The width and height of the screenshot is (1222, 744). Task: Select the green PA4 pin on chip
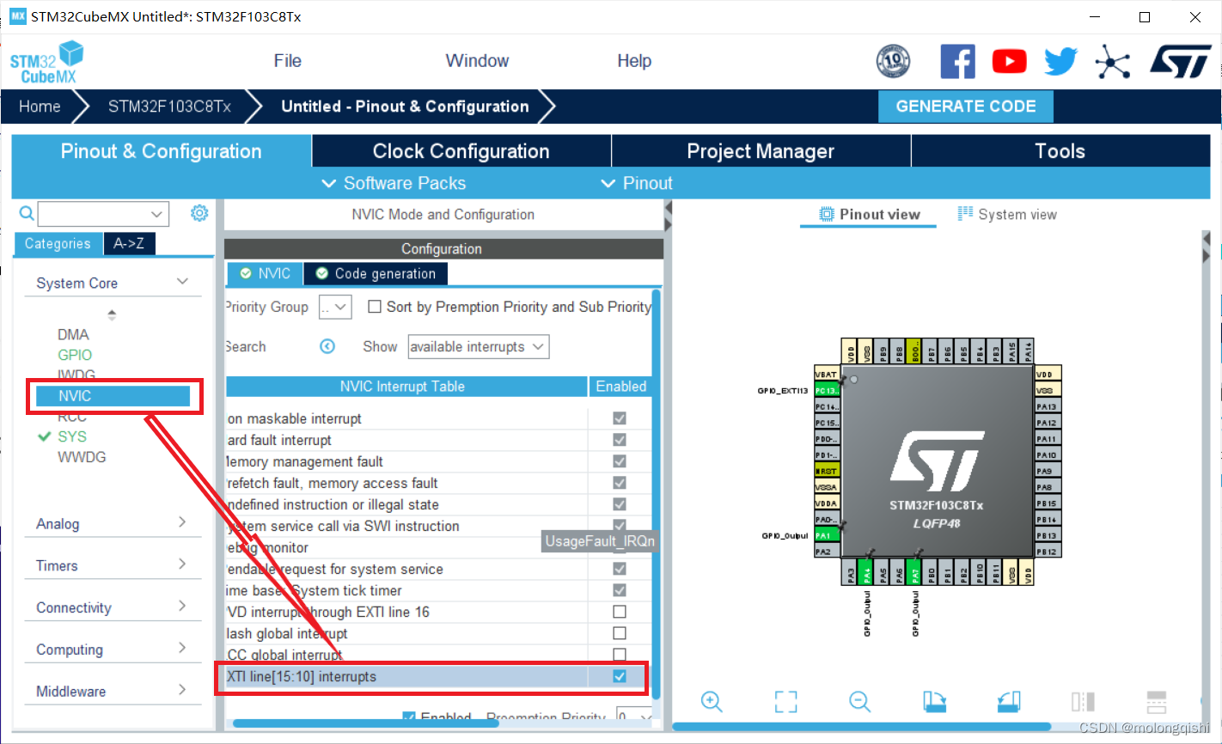click(x=867, y=572)
